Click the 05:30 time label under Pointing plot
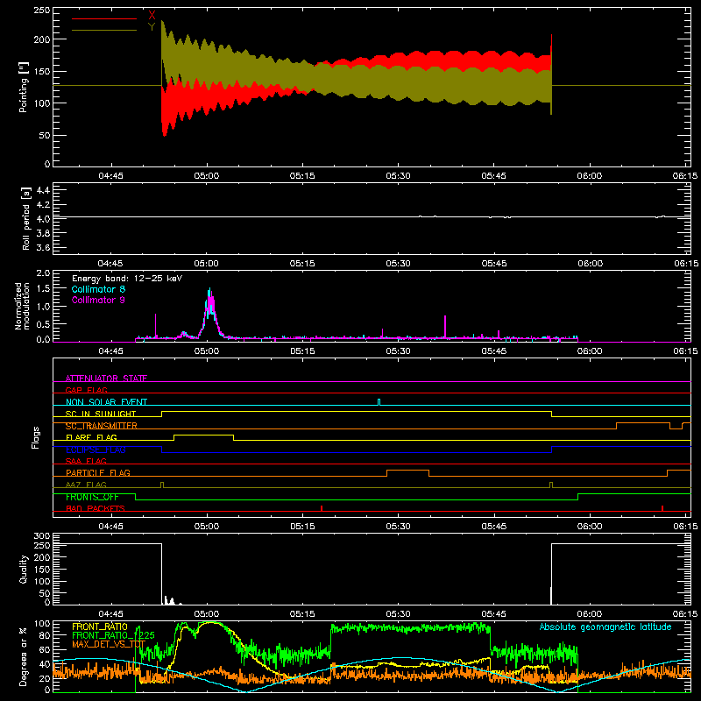The image size is (701, 701). coord(398,176)
